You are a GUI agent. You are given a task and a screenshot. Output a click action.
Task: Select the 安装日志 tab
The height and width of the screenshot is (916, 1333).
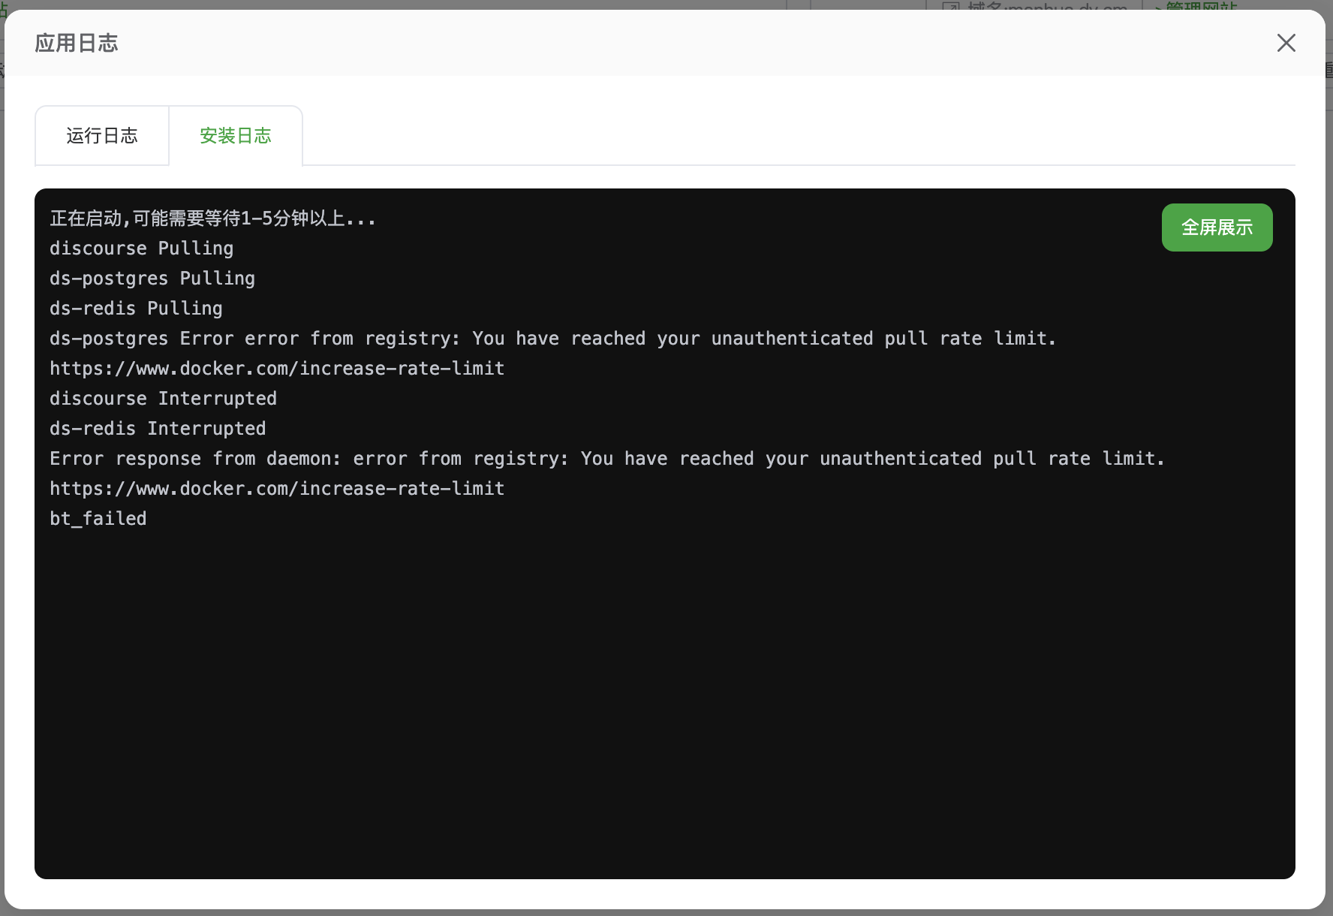236,136
